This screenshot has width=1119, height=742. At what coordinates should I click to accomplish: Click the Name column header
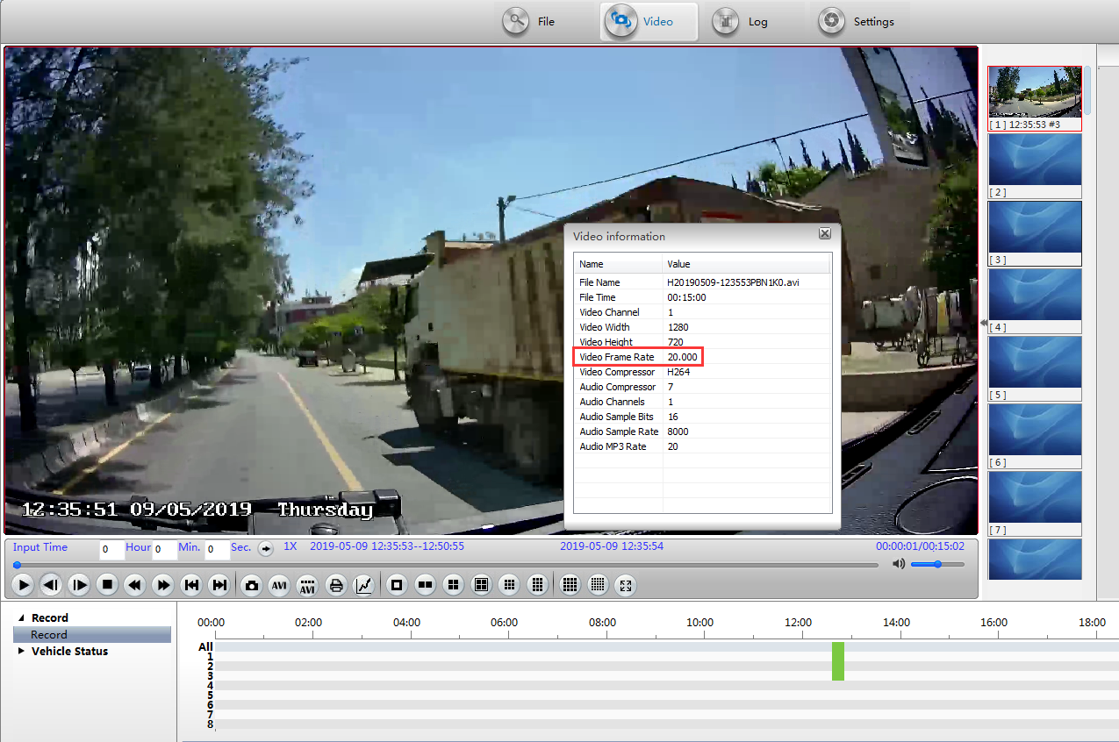618,264
